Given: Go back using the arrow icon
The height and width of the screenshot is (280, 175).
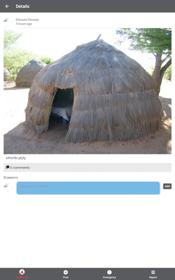Looking at the screenshot, I should [x=7, y=6].
